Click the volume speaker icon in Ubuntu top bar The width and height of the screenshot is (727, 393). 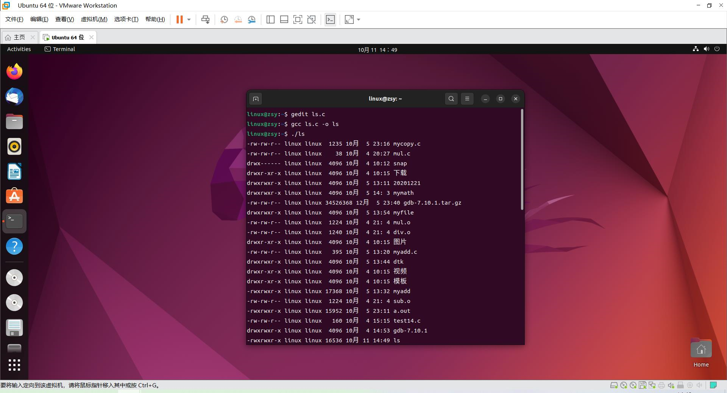(706, 49)
